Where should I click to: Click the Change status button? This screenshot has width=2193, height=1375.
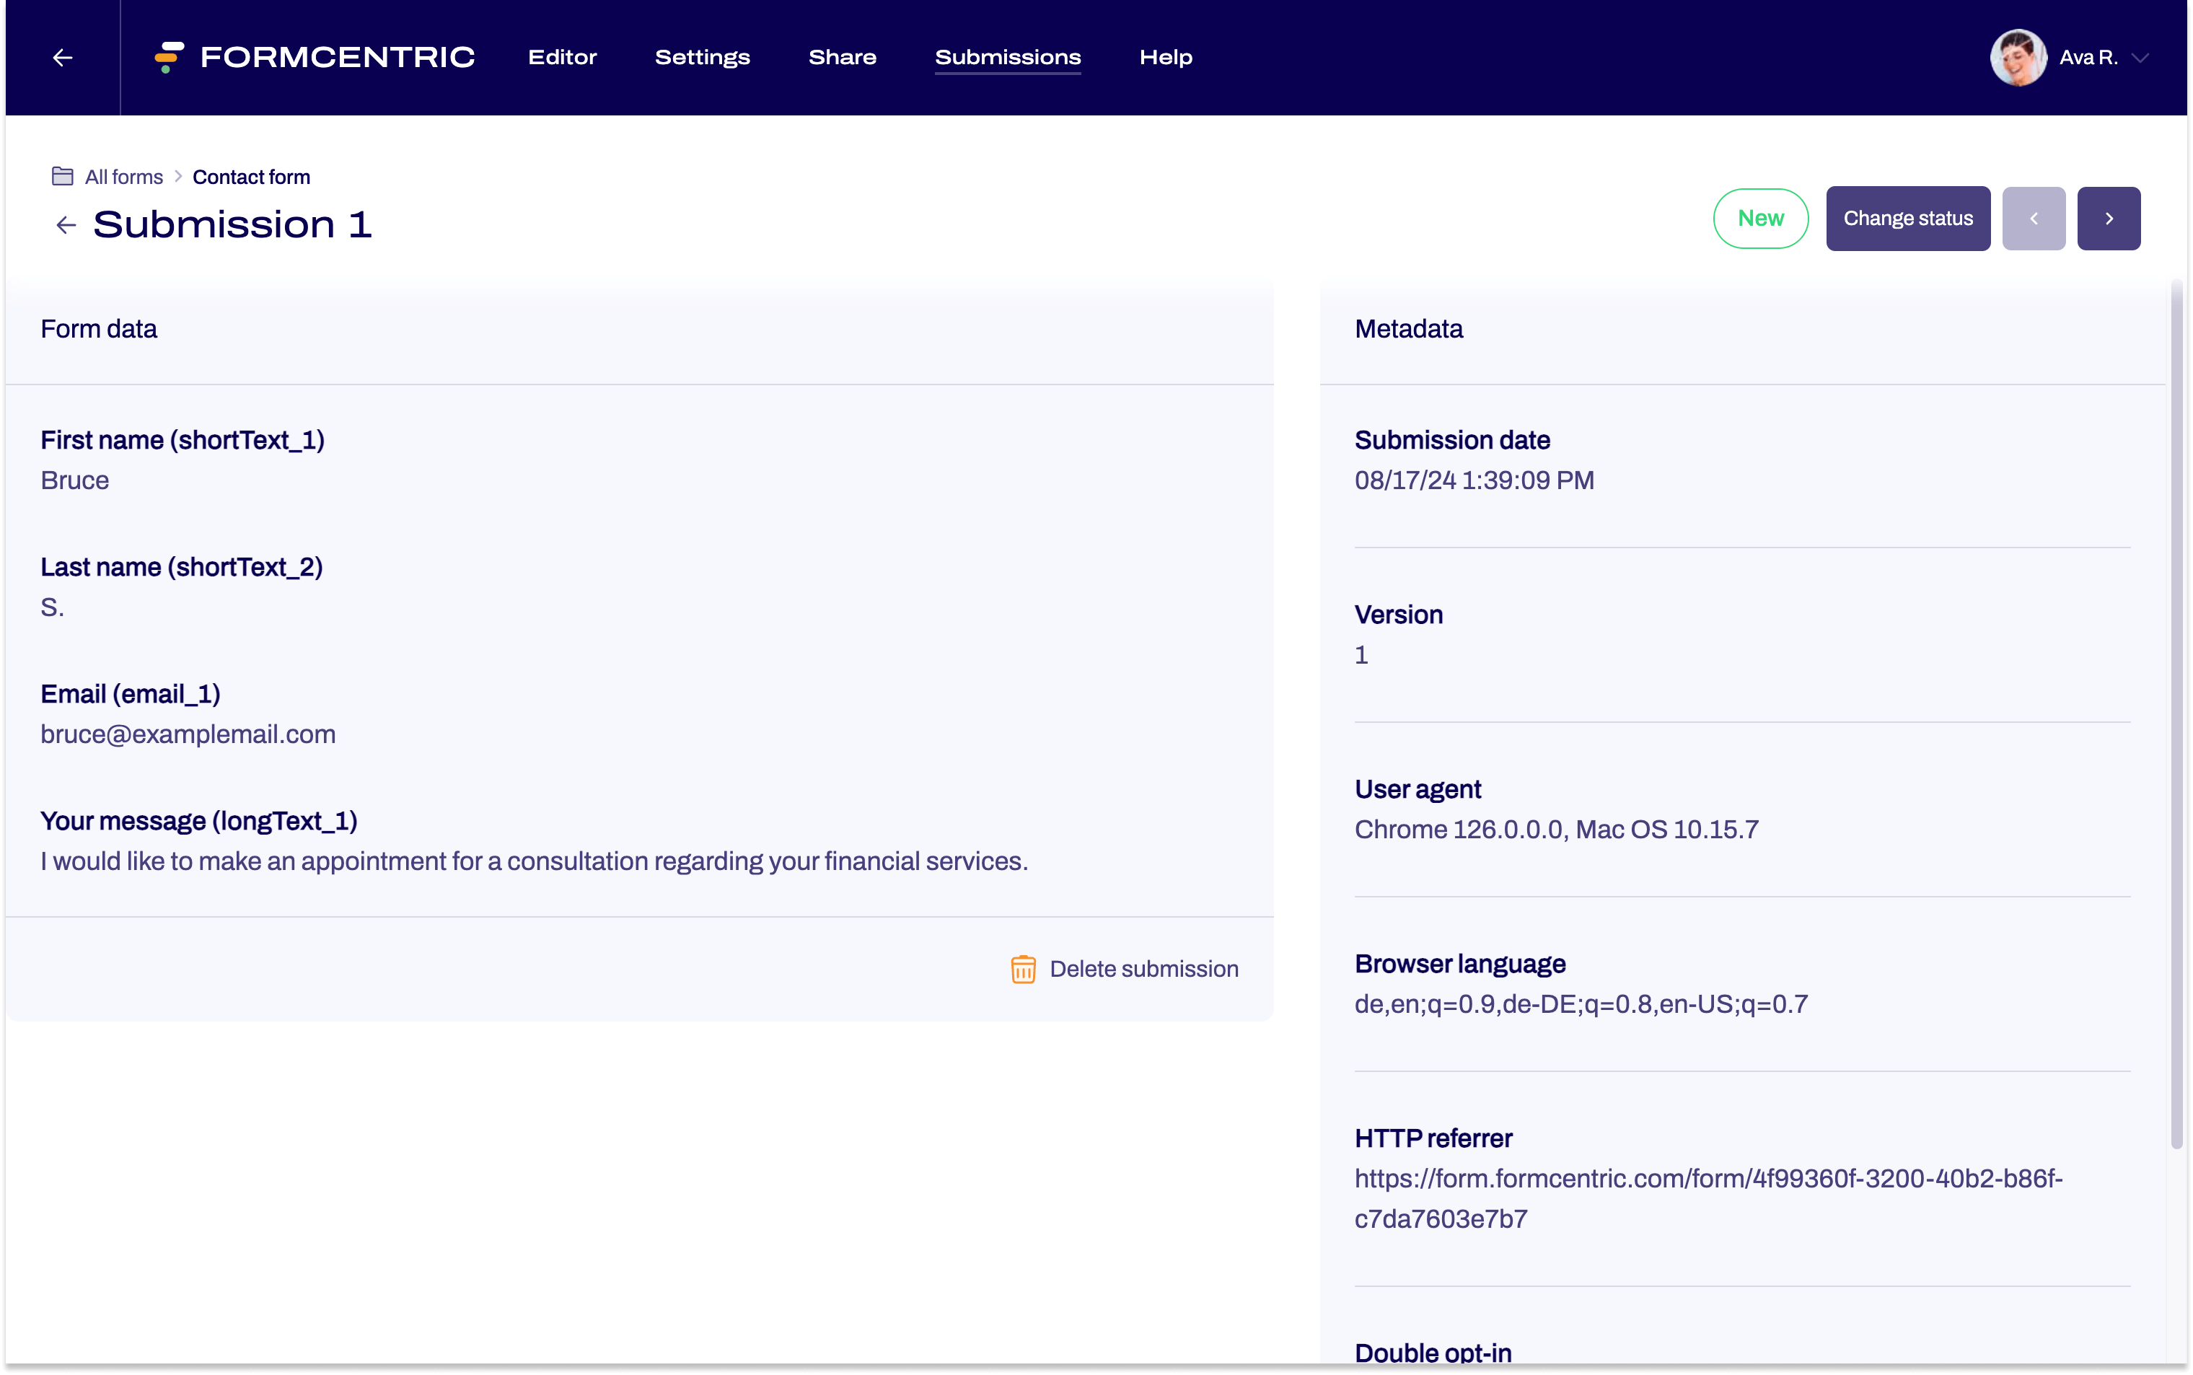[1909, 219]
